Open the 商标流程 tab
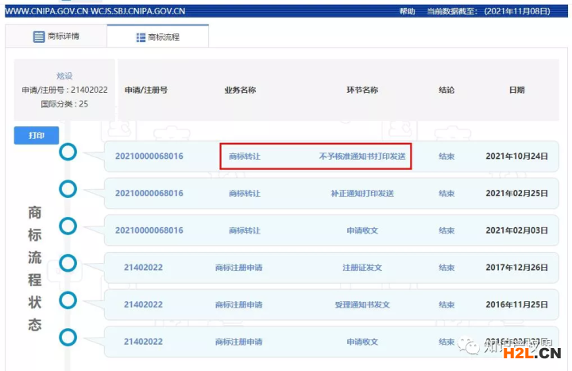The height and width of the screenshot is (371, 572). pyautogui.click(x=157, y=37)
